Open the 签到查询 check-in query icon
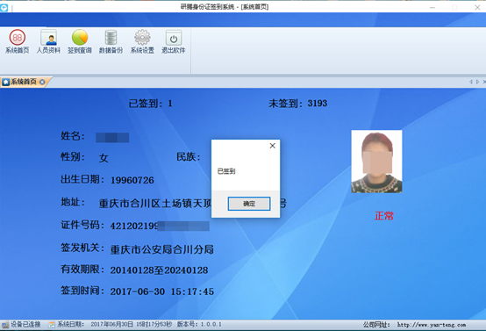This screenshot has width=486, height=331. click(x=80, y=41)
